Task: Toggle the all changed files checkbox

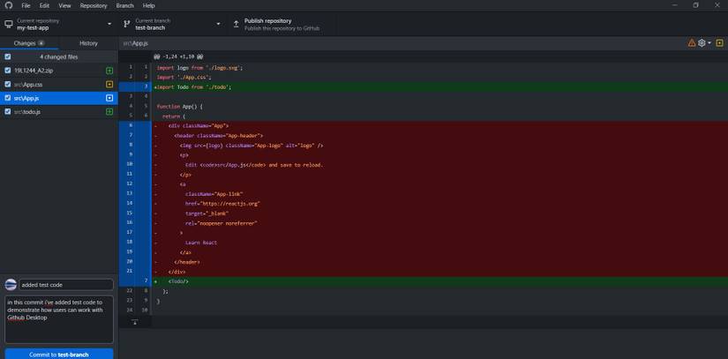Action: [x=8, y=56]
